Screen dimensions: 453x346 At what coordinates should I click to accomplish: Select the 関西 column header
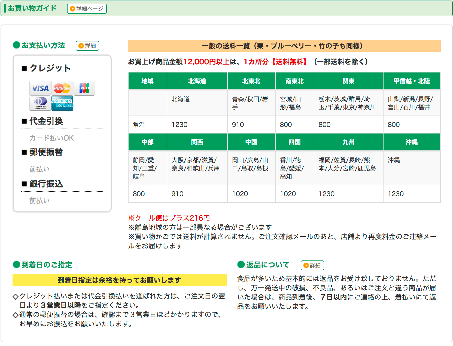197,142
